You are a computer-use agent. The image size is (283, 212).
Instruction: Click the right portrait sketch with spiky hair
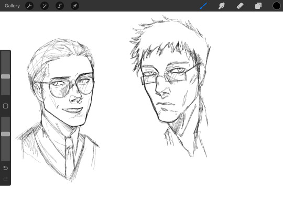170,86
